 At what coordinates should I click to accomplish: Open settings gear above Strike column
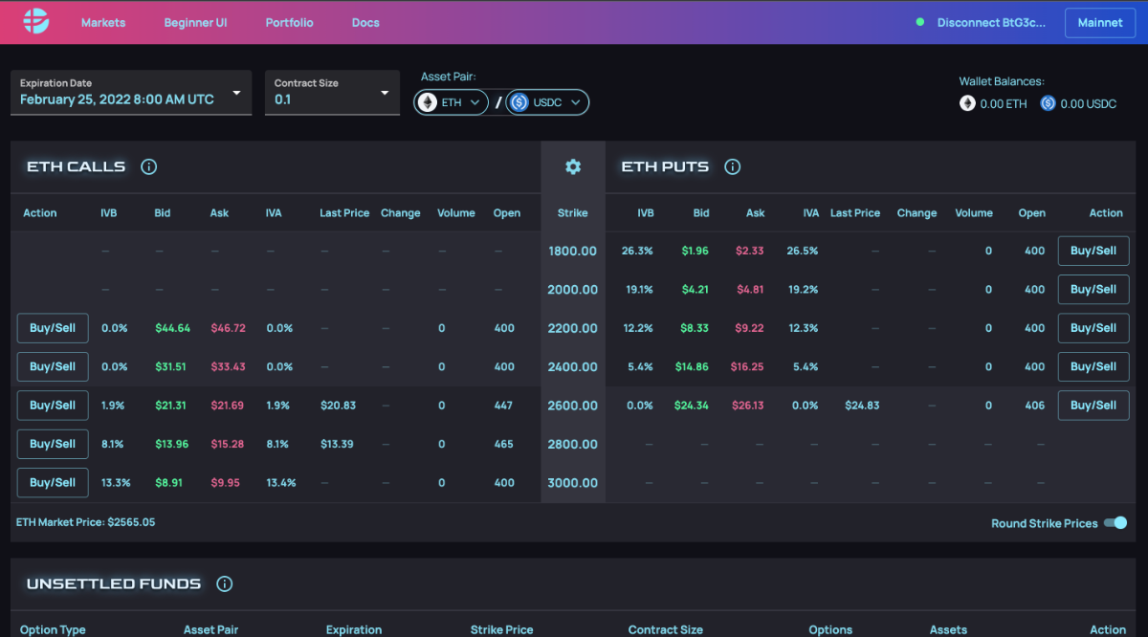(x=573, y=166)
